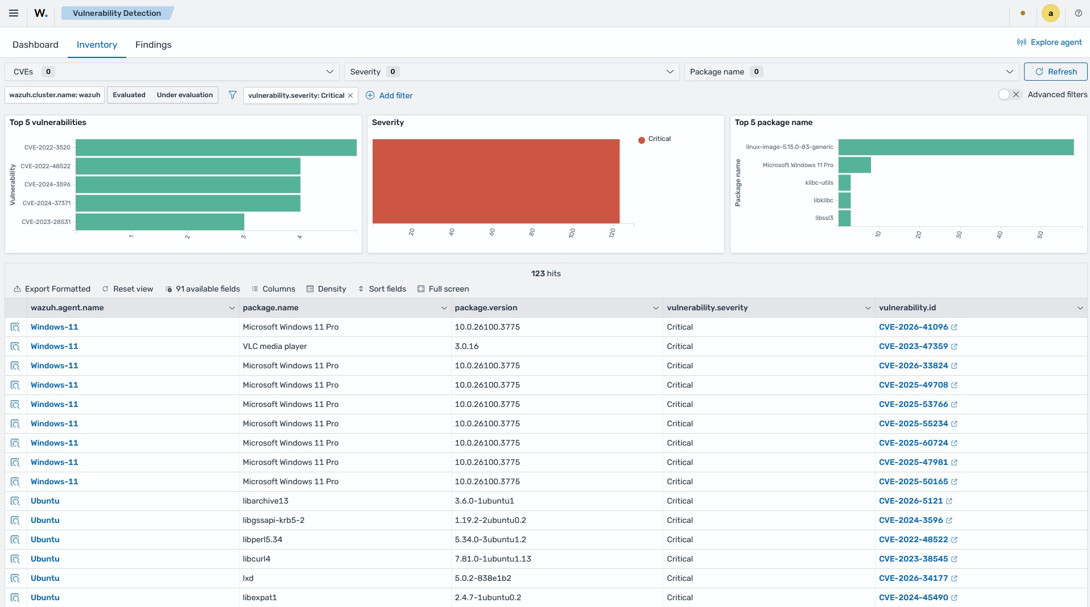
Task: Click the Microsoft Windows 11 Pro chart bar
Action: (x=854, y=165)
